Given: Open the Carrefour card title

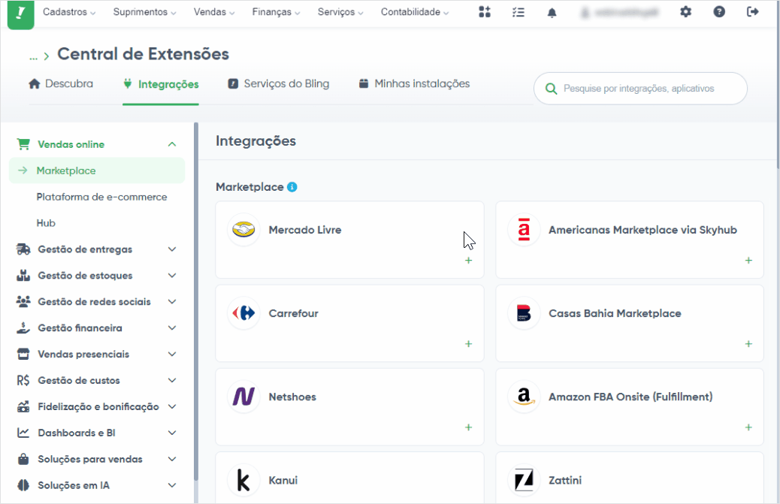Looking at the screenshot, I should coord(294,313).
